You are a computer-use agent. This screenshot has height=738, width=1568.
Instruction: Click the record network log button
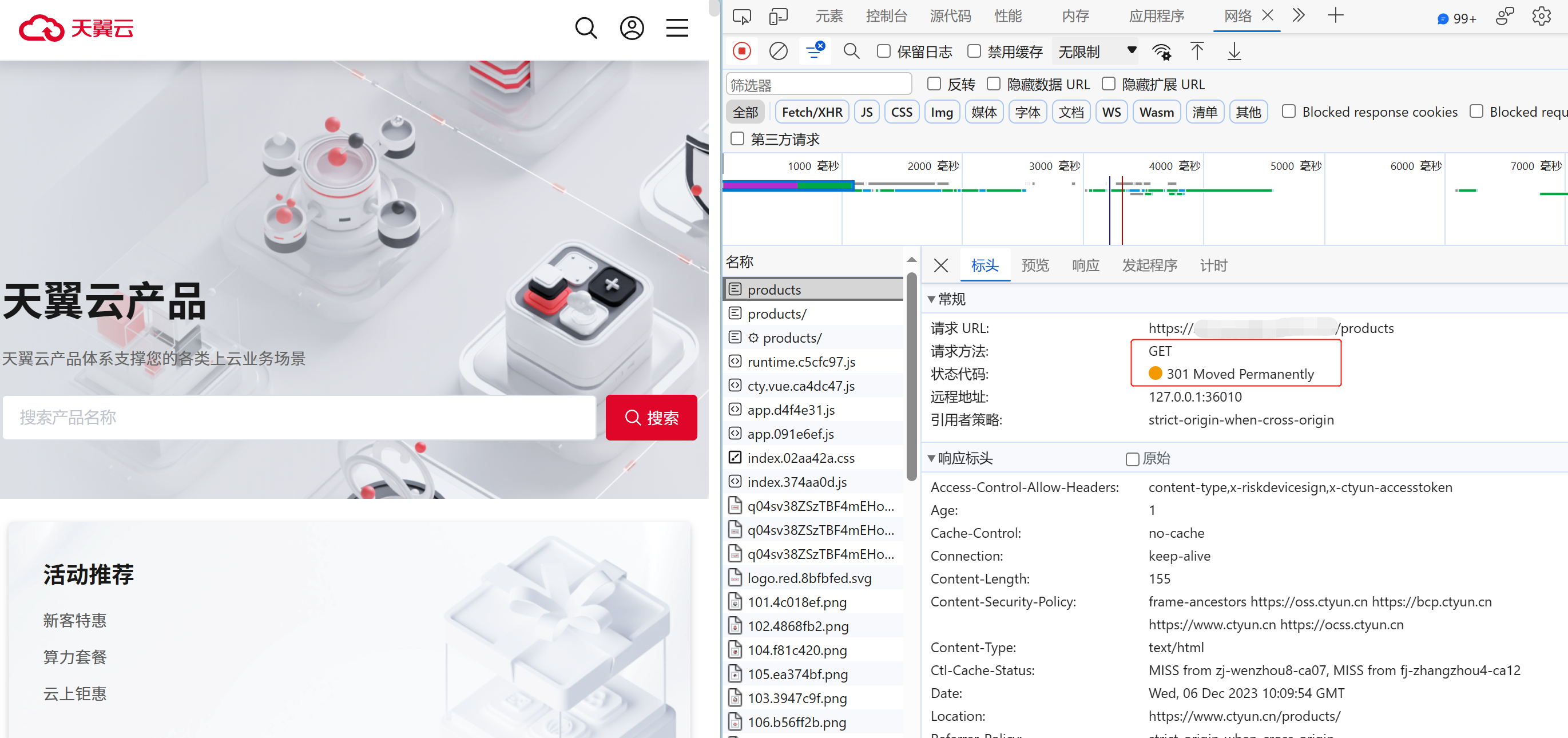(x=741, y=51)
